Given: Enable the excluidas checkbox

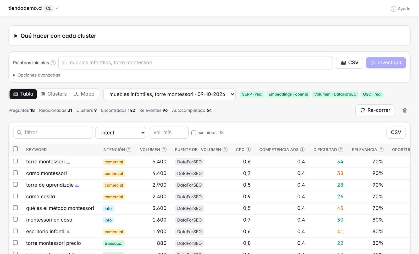Looking at the screenshot, I should 194,133.
